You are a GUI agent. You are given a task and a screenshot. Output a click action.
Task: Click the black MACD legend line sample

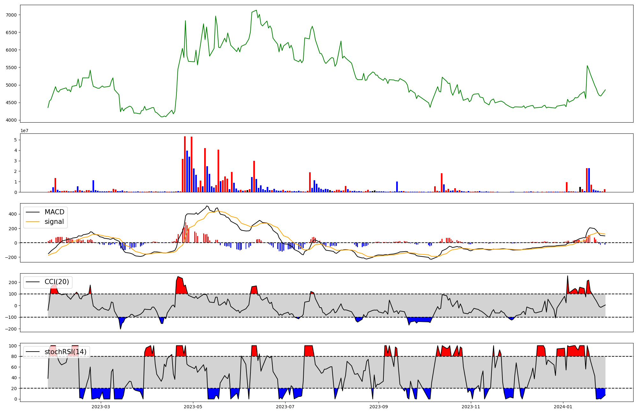point(33,212)
